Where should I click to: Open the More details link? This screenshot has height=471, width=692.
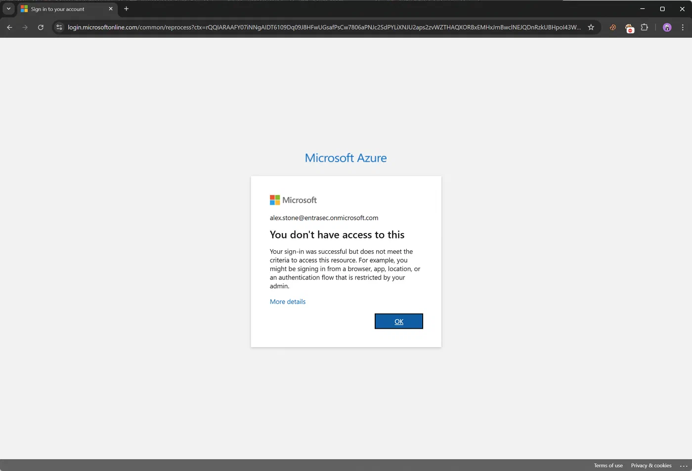pyautogui.click(x=288, y=302)
